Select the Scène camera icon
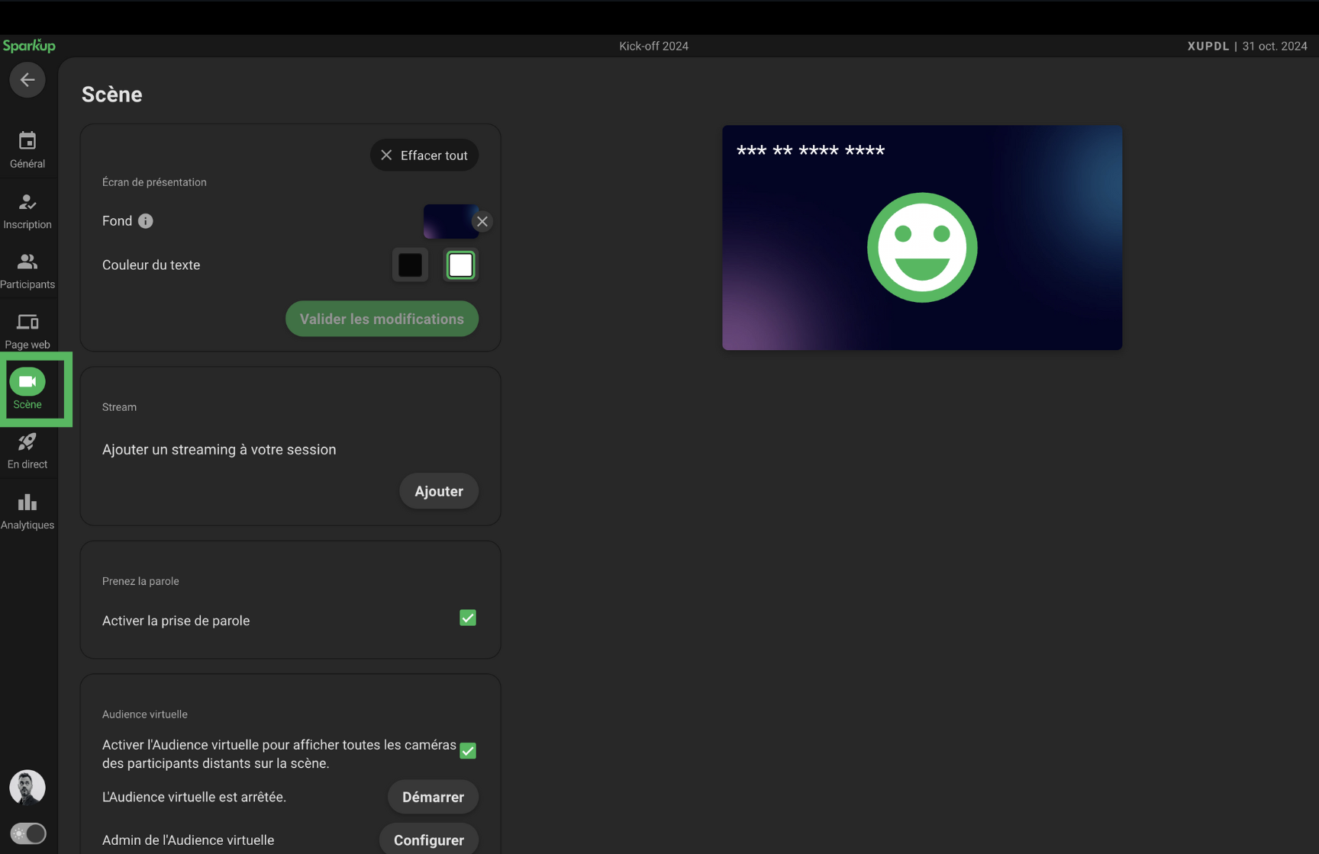Viewport: 1319px width, 854px height. (27, 382)
